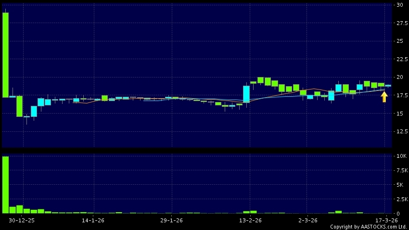Screen dimensions: 409x230
Task: Click the 14-1-26 date label
Action: (x=93, y=220)
